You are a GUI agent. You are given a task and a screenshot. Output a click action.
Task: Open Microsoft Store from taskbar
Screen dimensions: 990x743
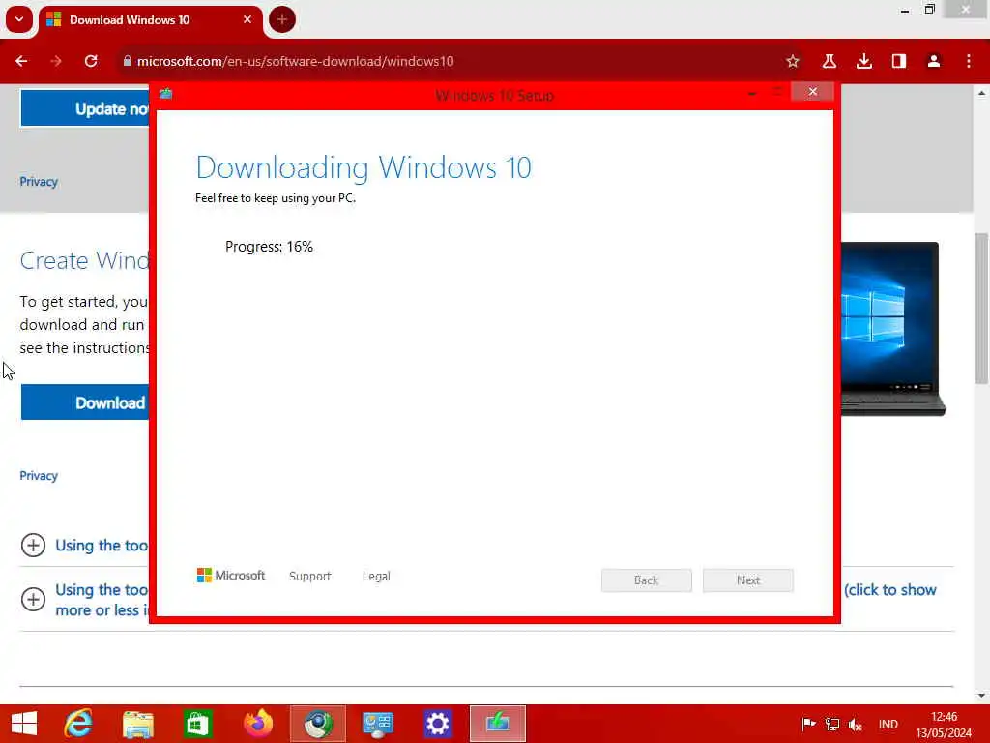(197, 724)
